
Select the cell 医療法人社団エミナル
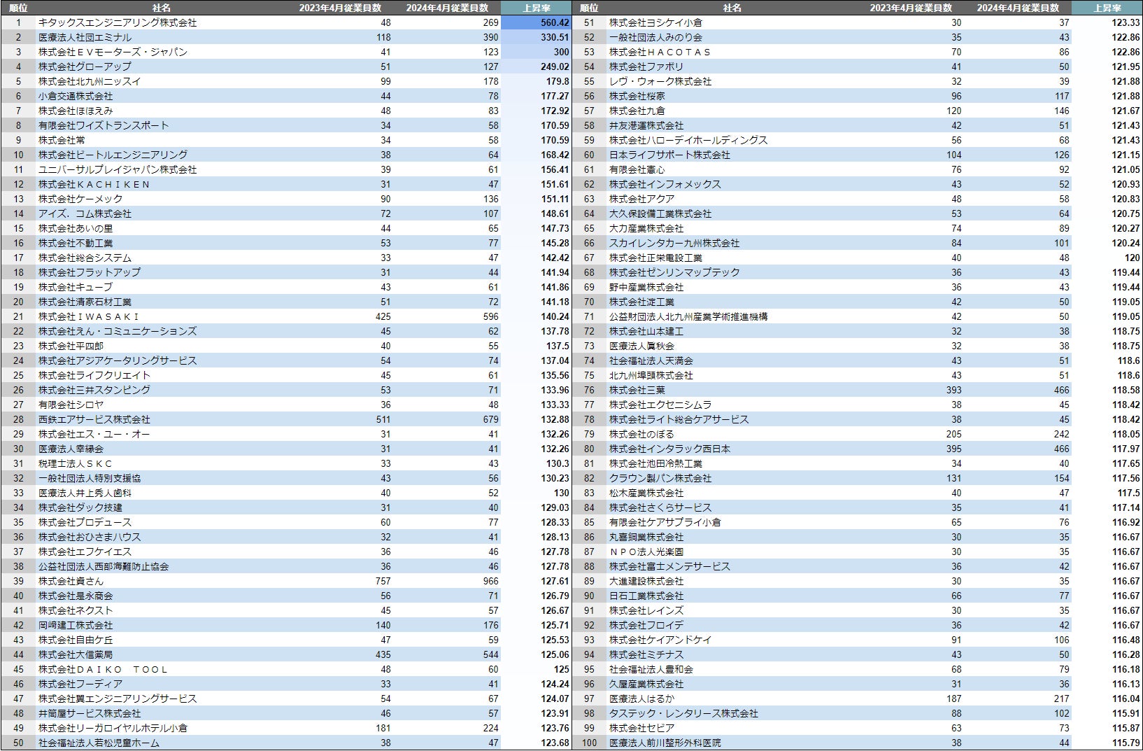85,37
